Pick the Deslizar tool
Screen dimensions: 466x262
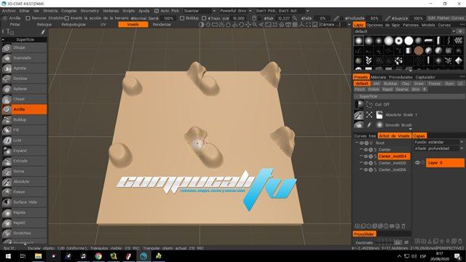24,79
